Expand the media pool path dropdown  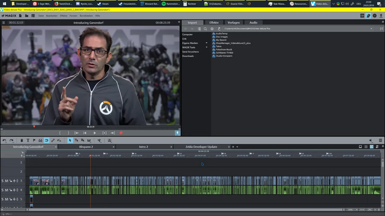[371, 29]
